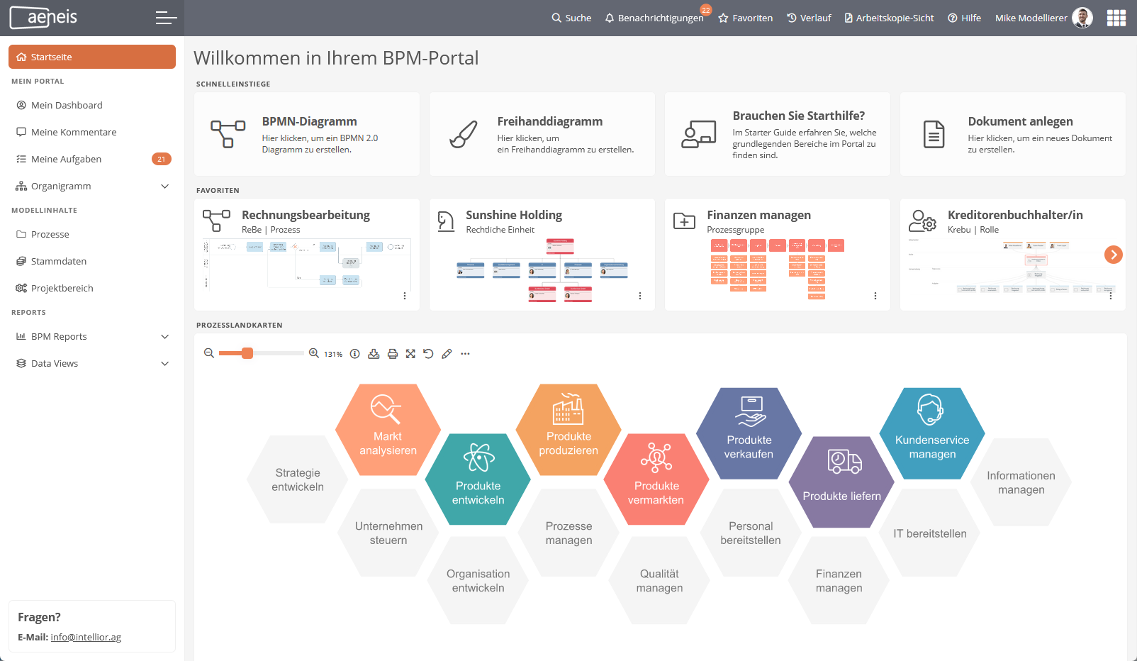Select Prozesse in the sidebar
The image size is (1137, 661).
[50, 235]
